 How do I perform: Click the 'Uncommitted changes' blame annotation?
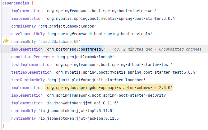pyautogui.click(x=180, y=49)
